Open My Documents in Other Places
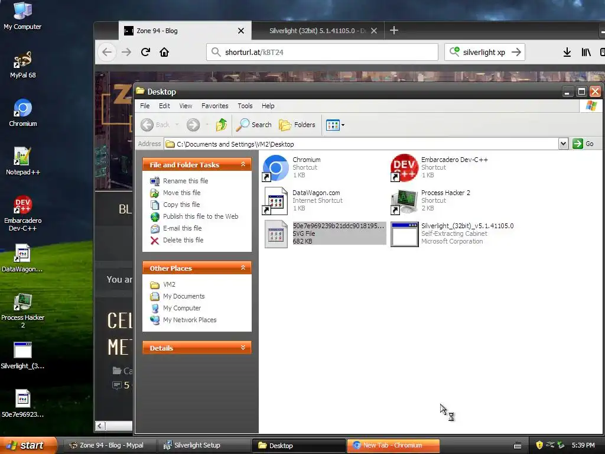 pyautogui.click(x=183, y=297)
